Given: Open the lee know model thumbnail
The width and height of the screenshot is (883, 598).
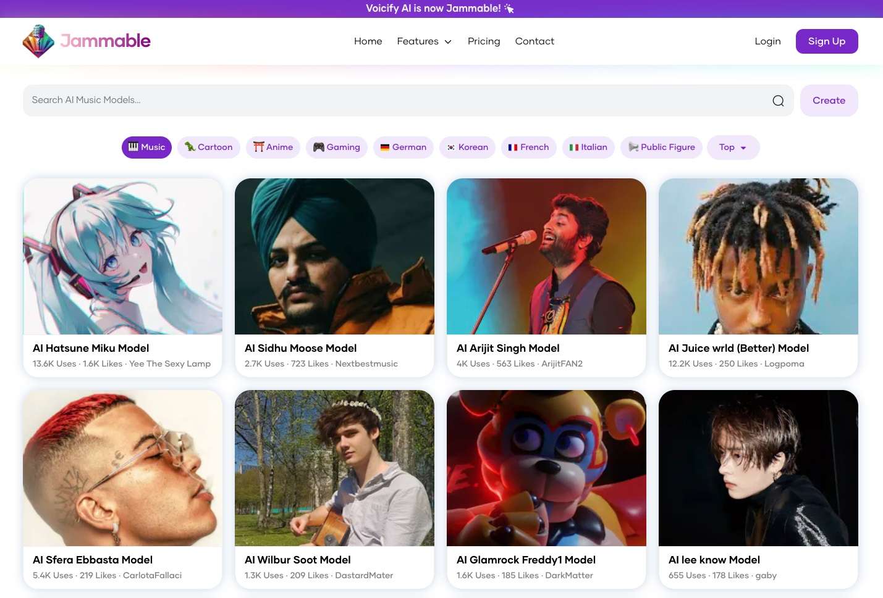Looking at the screenshot, I should tap(758, 468).
